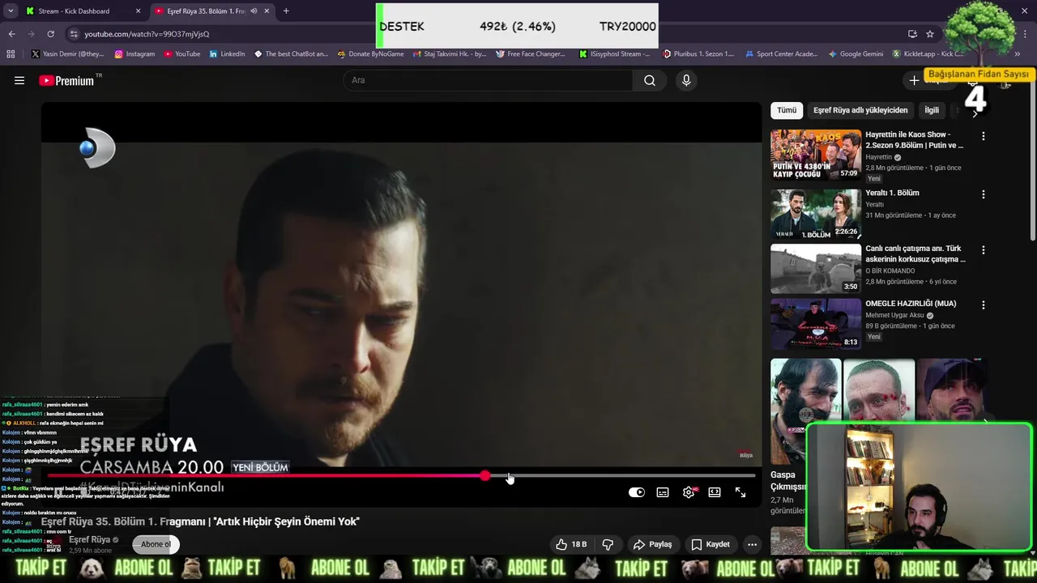The height and width of the screenshot is (583, 1037).
Task: Open OMEGLE HAZIRLIĞI (MUA) thumbnail
Action: coord(816,324)
